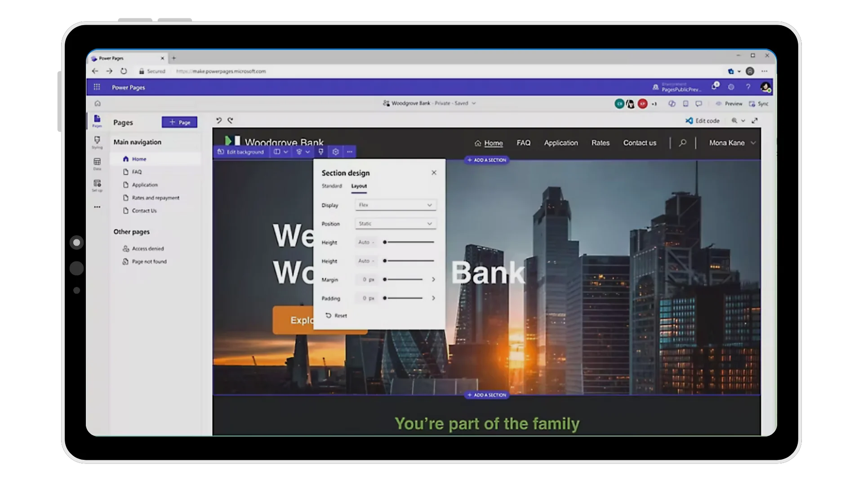Open the Styling workspace icon
Screen dimensions: 863x485
pyautogui.click(x=97, y=142)
